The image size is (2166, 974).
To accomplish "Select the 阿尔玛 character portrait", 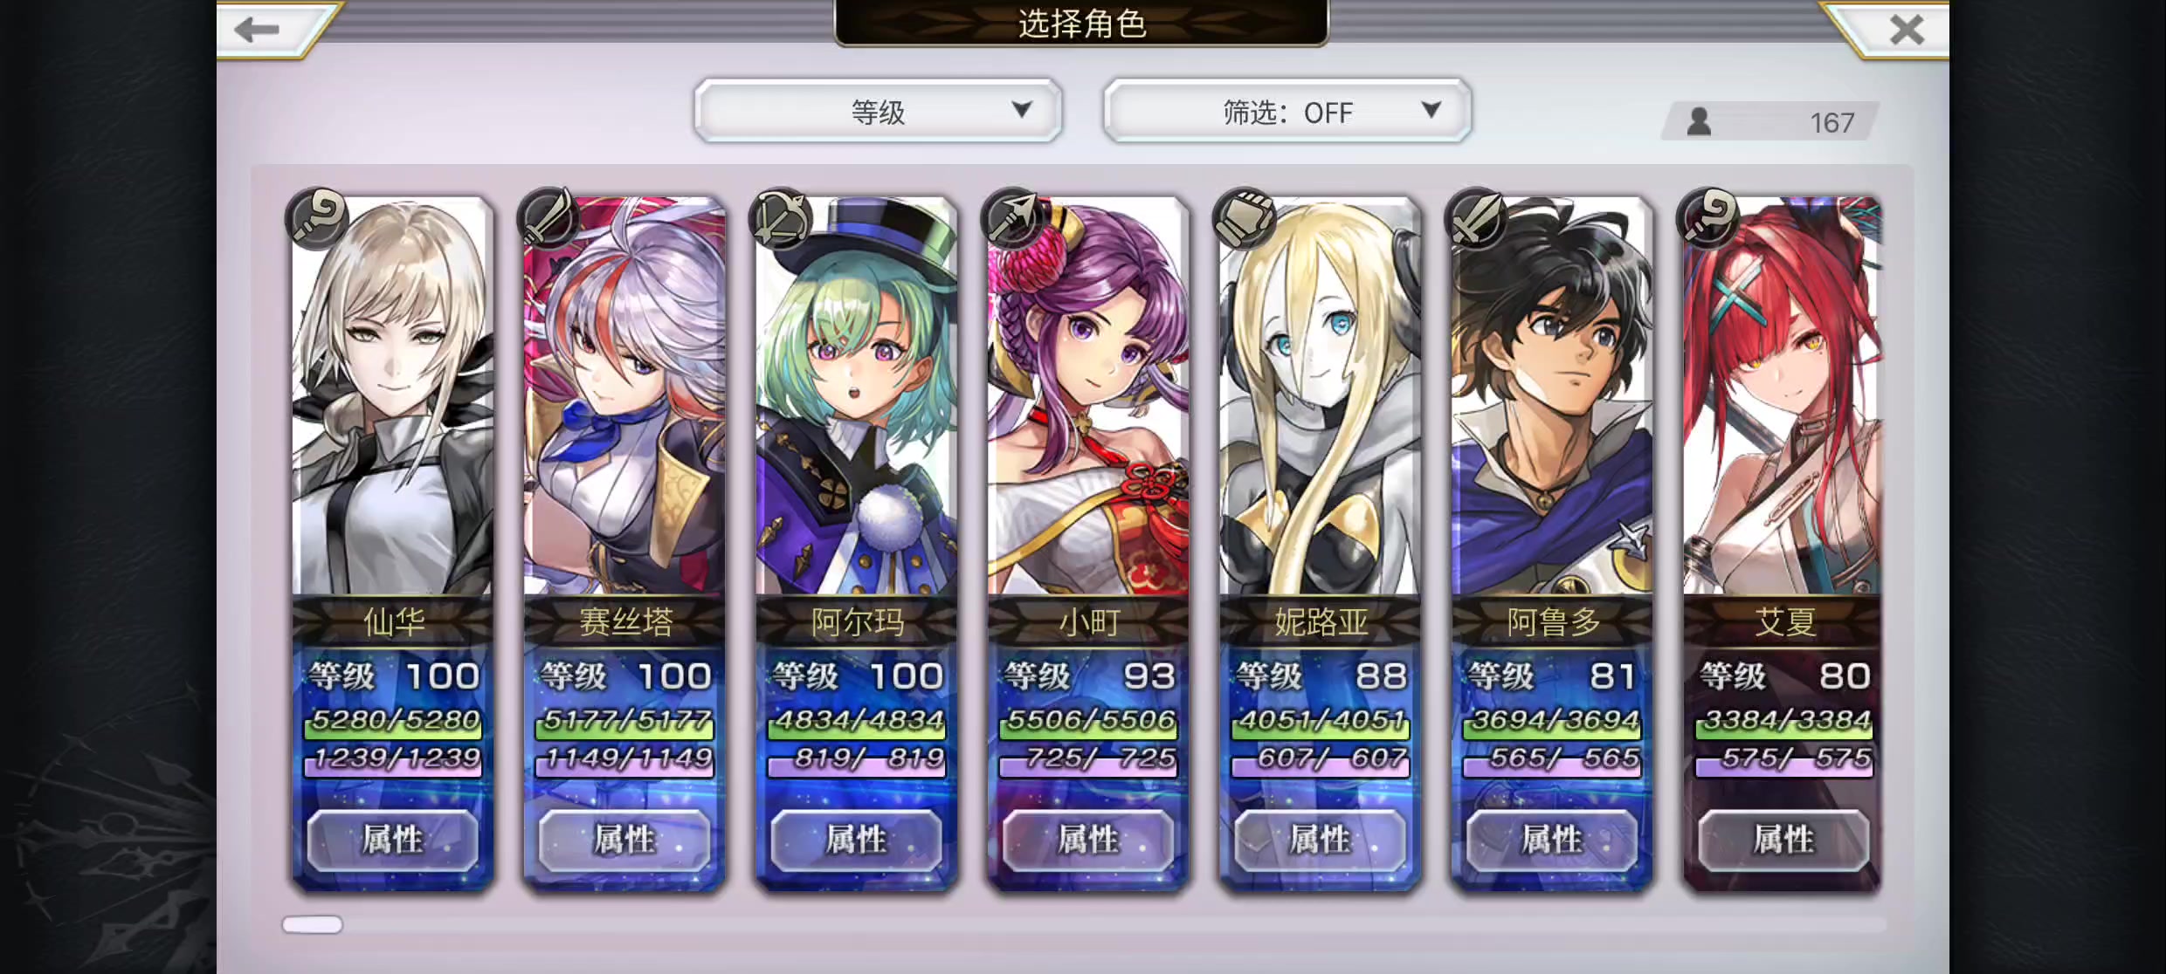I will [857, 397].
